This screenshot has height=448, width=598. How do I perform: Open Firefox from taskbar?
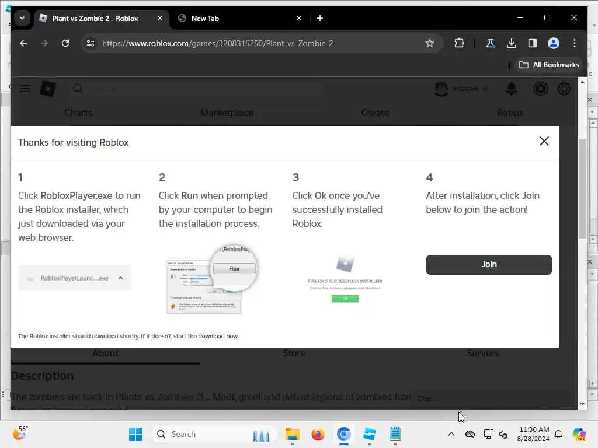point(318,434)
